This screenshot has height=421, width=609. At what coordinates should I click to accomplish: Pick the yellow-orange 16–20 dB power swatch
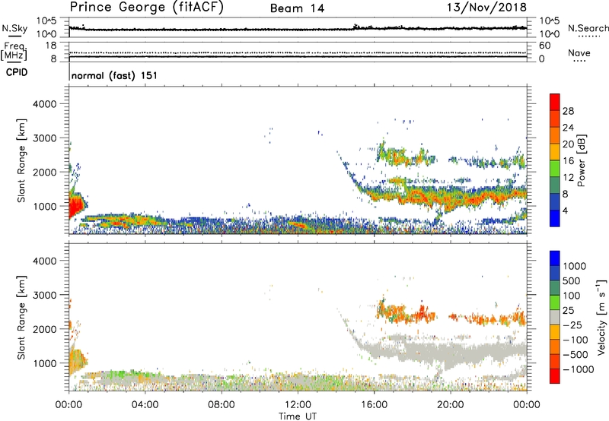point(555,152)
